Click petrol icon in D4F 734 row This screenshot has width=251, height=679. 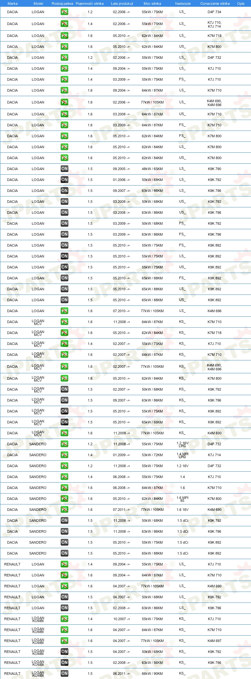(x=65, y=12)
